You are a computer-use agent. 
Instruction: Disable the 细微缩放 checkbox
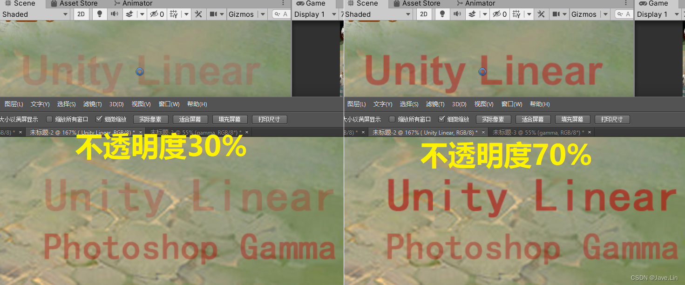coord(100,119)
